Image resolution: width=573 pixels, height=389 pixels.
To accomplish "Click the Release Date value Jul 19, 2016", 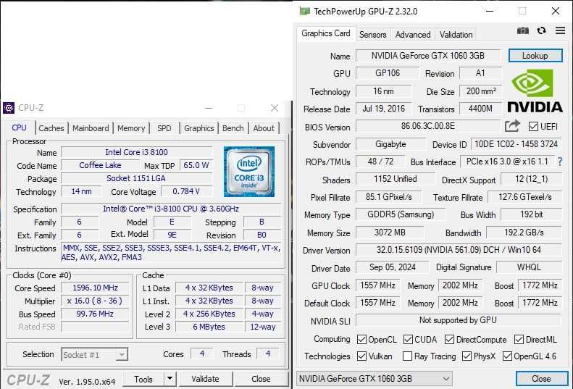I will tap(384, 109).
